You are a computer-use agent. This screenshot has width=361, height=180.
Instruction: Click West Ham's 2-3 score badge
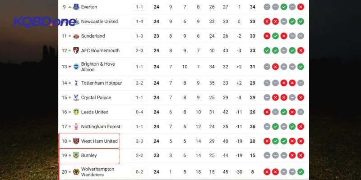[x=139, y=141]
